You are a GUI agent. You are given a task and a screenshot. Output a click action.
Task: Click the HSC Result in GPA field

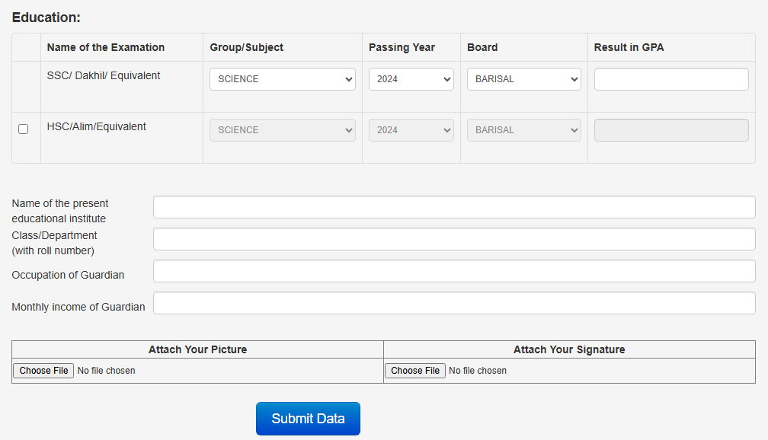pyautogui.click(x=670, y=130)
